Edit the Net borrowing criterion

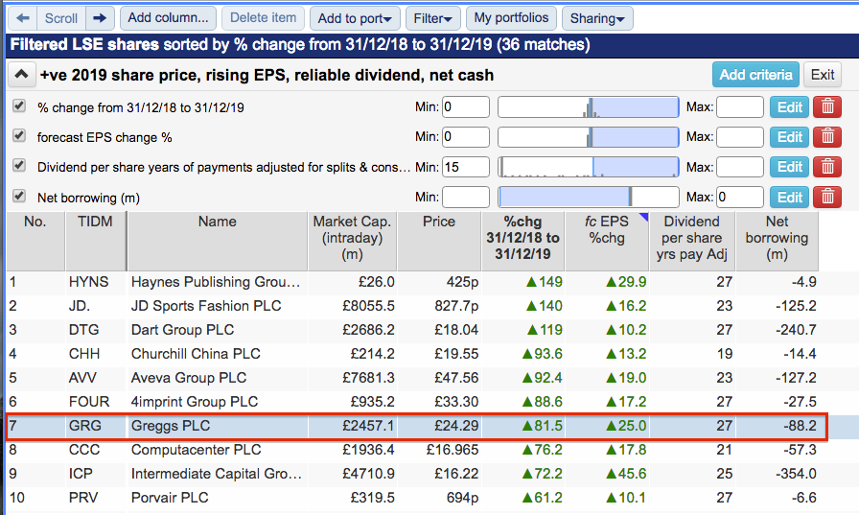click(789, 197)
